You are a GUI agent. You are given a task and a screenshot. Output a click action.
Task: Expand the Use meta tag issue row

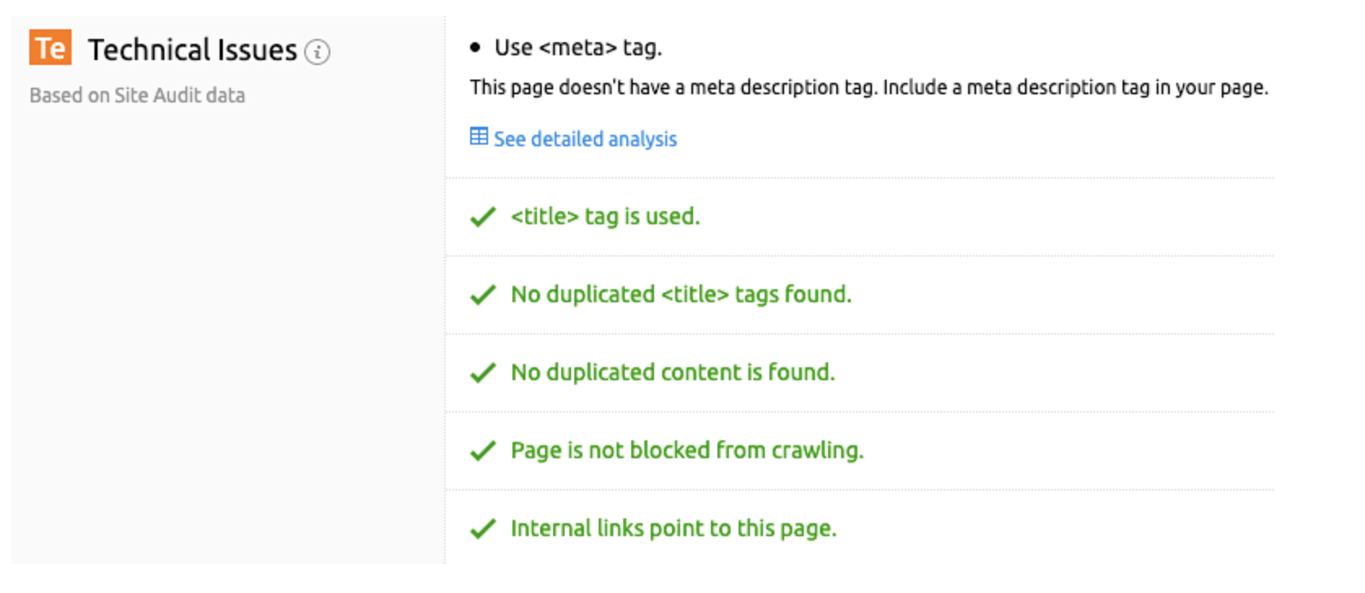point(578,47)
